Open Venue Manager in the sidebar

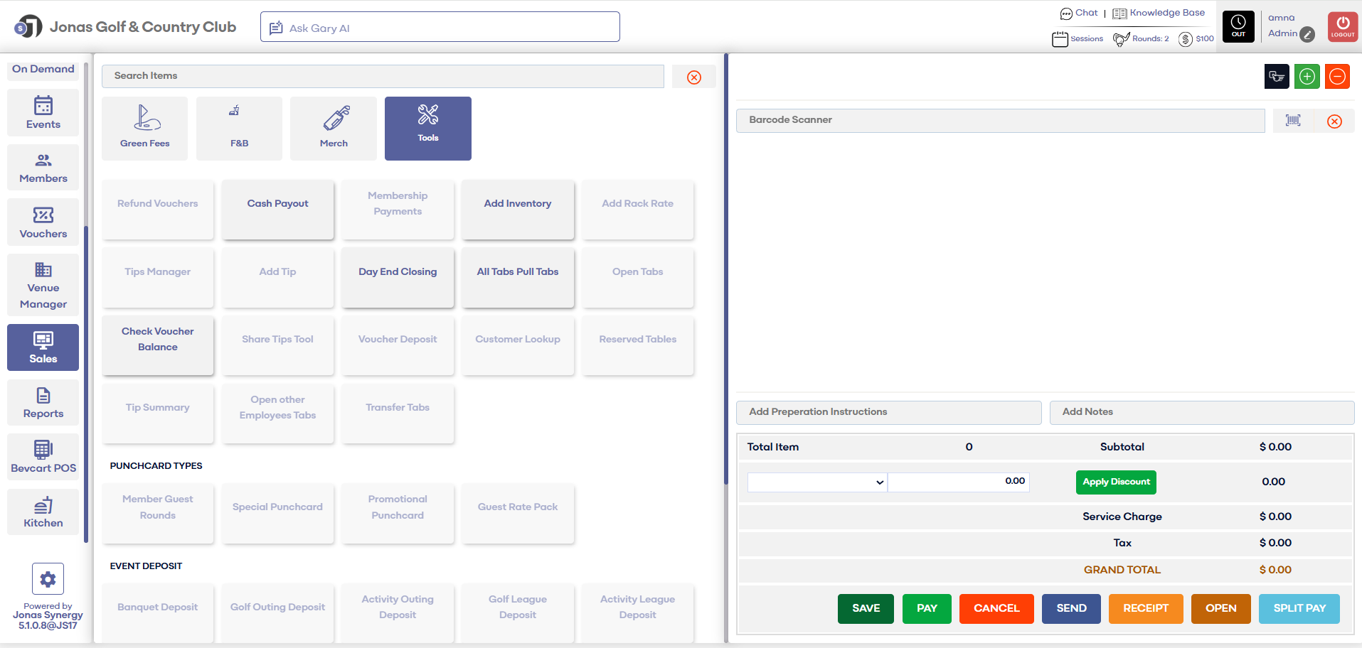pyautogui.click(x=43, y=285)
